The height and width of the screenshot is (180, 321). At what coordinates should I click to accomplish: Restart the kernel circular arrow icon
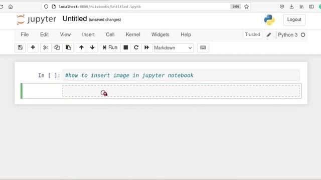[x=136, y=47]
